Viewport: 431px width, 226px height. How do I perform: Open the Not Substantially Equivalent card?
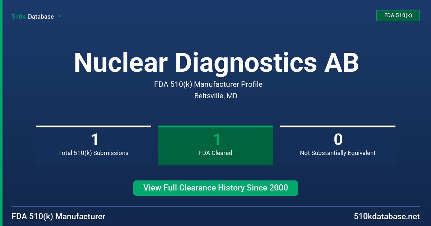[x=338, y=145]
